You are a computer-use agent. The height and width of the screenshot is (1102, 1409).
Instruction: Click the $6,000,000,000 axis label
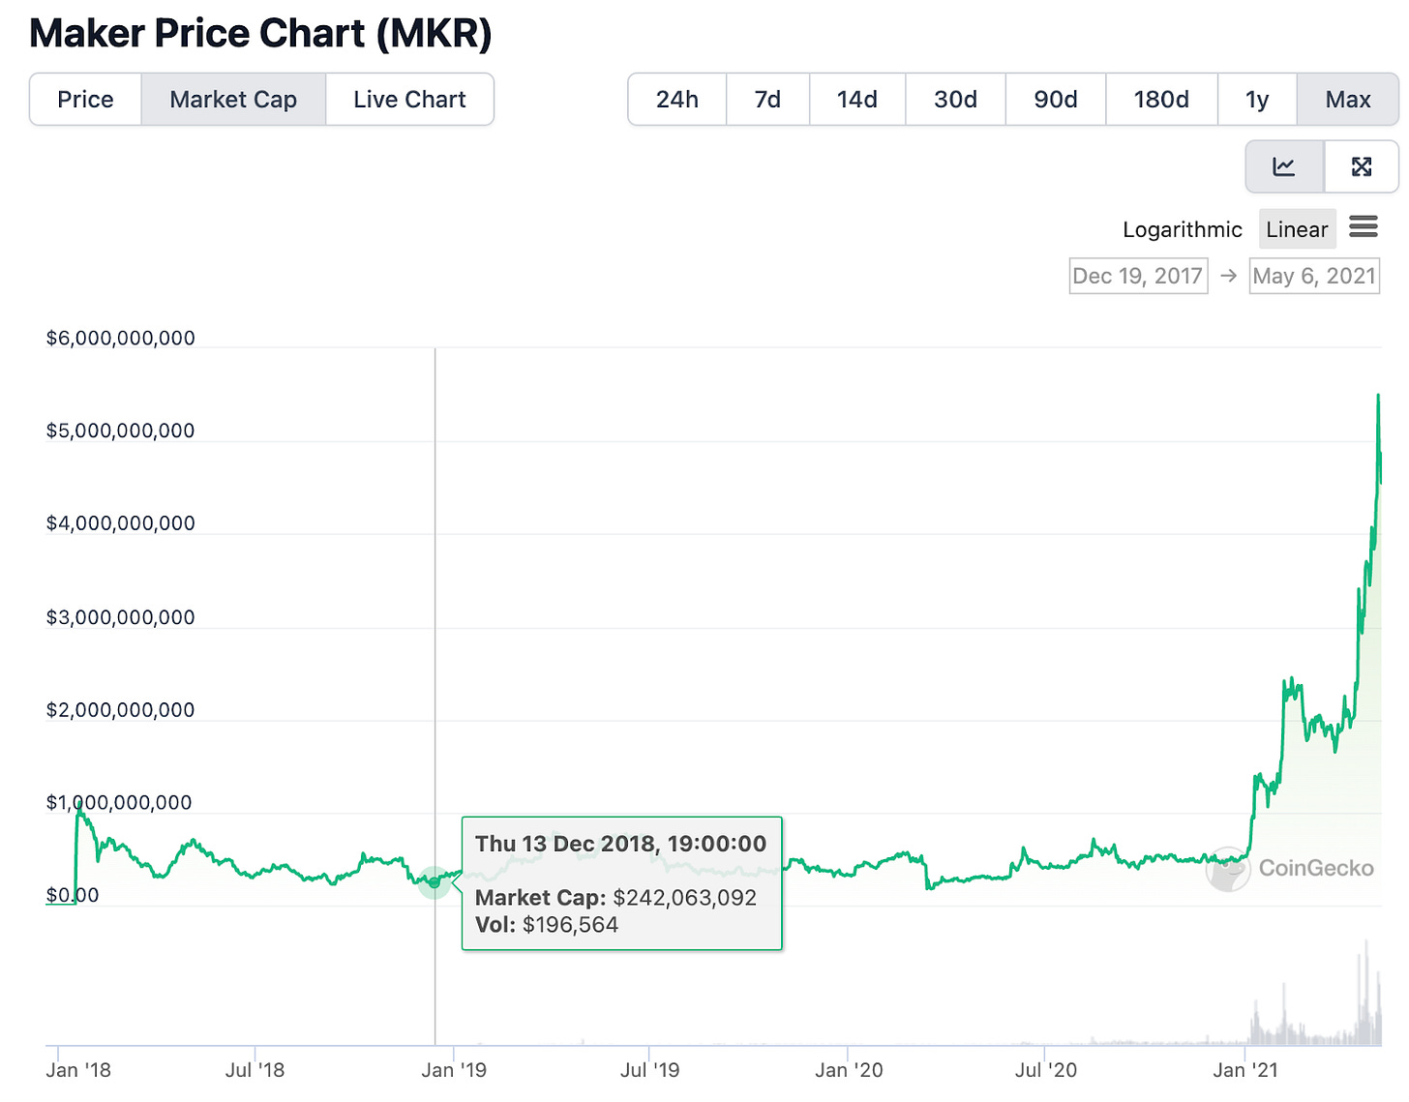tap(121, 339)
